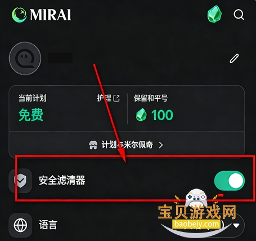The width and height of the screenshot is (256, 241).
Task: Open search with the magnifier icon
Action: point(239,15)
